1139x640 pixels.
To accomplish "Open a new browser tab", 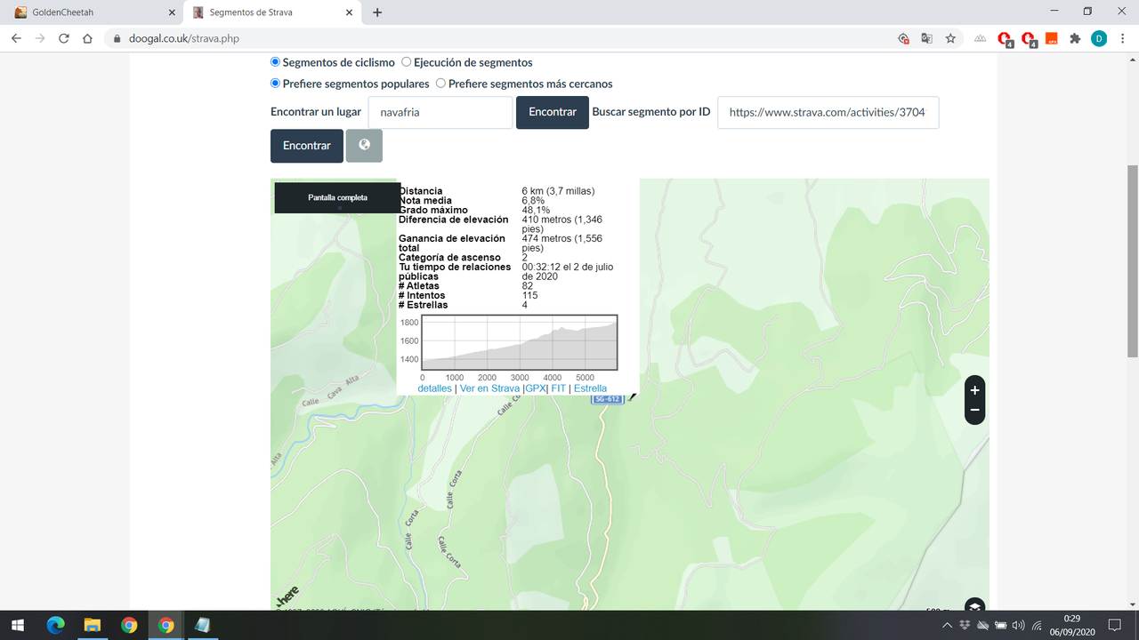I will click(x=377, y=12).
